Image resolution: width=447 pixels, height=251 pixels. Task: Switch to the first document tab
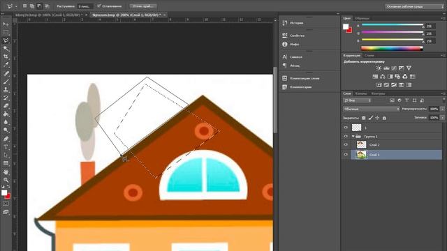pyautogui.click(x=48, y=15)
